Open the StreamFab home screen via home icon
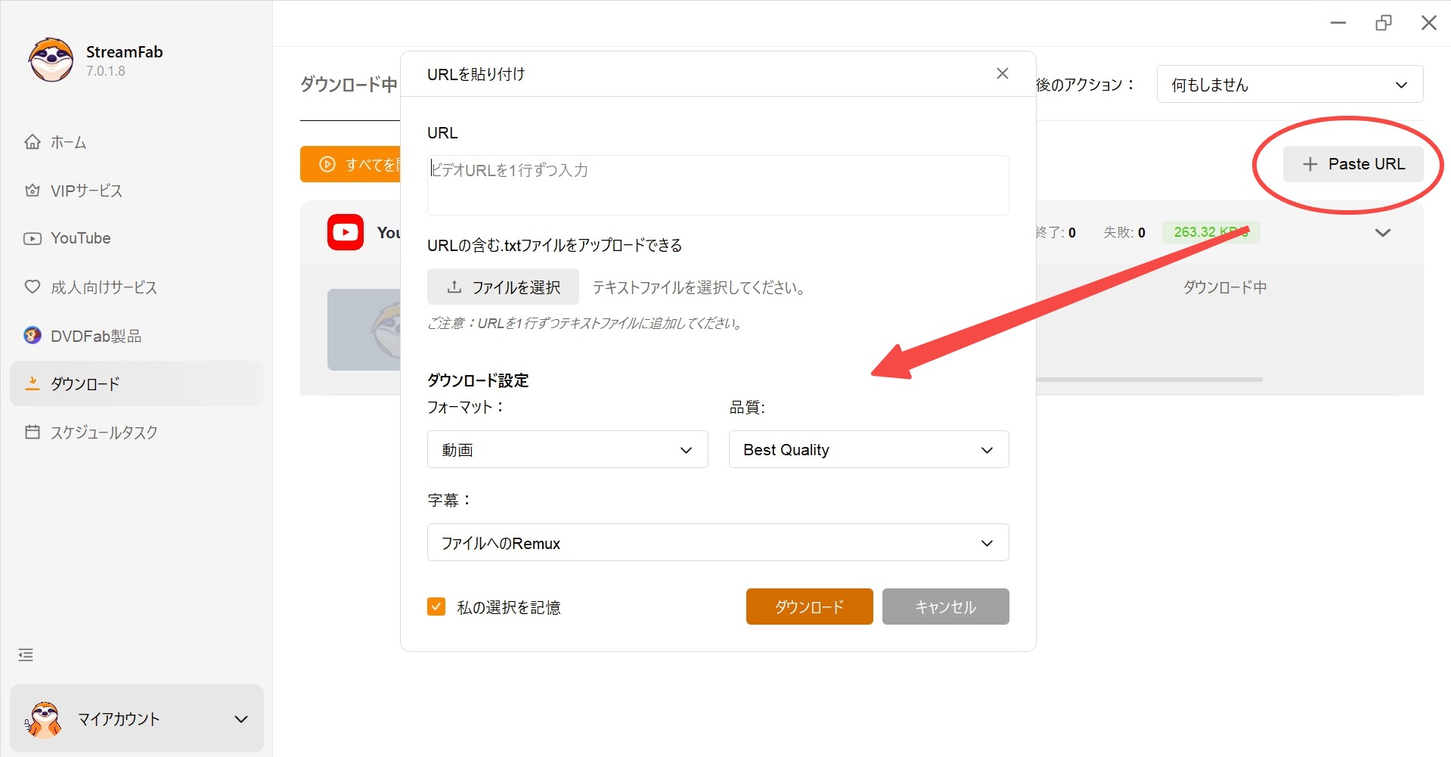The height and width of the screenshot is (757, 1451). (33, 142)
